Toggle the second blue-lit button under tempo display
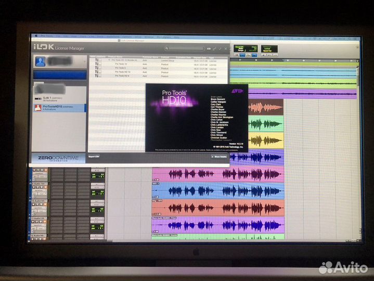 pos(254,55)
